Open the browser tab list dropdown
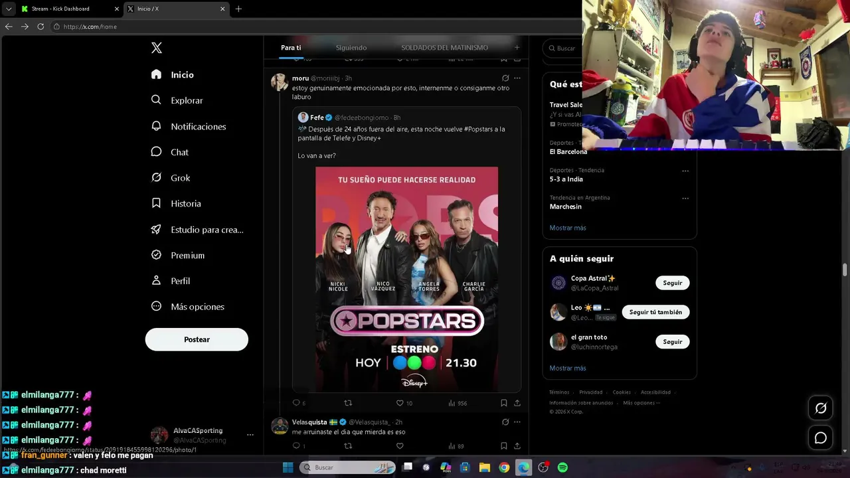 [x=9, y=9]
